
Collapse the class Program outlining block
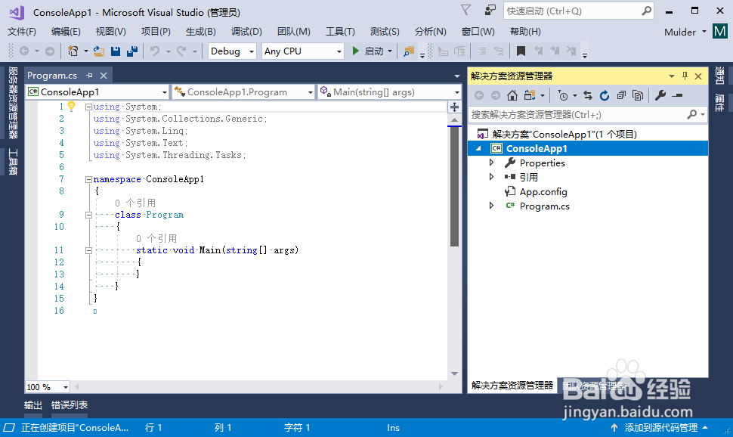(88, 215)
